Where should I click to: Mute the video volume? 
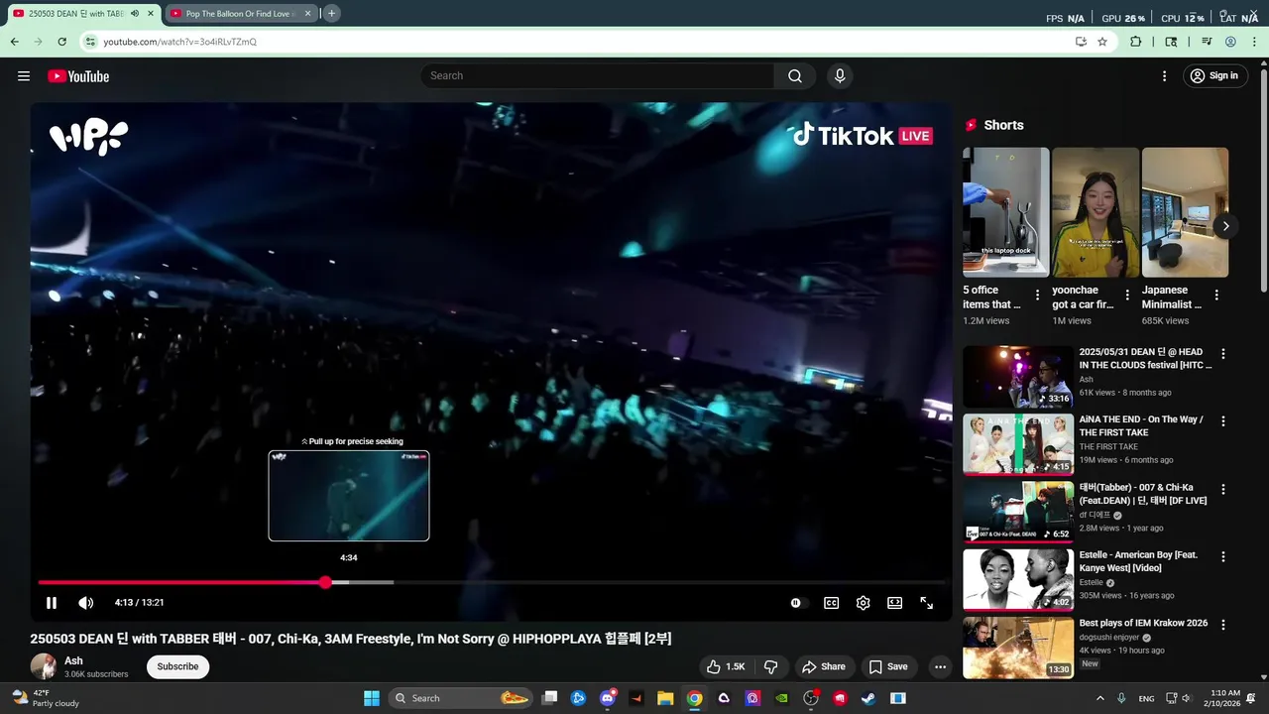tap(86, 603)
